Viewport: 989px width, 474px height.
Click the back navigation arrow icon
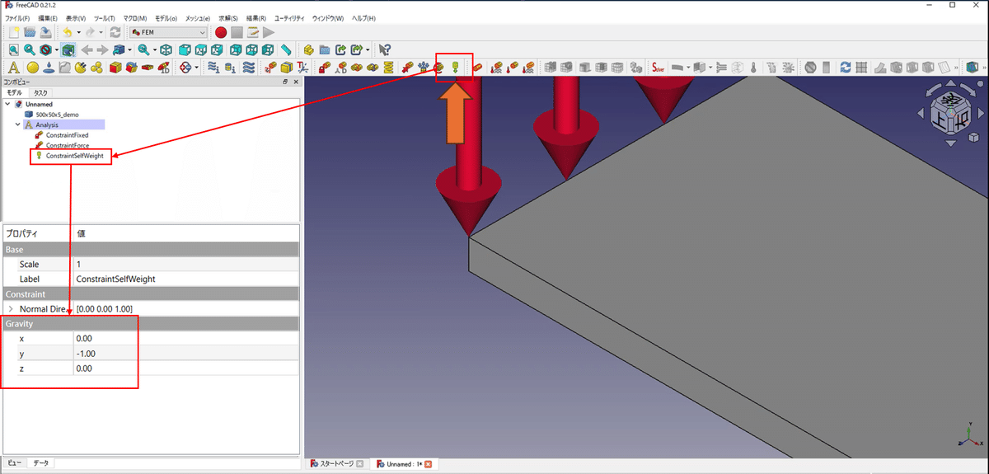point(87,50)
